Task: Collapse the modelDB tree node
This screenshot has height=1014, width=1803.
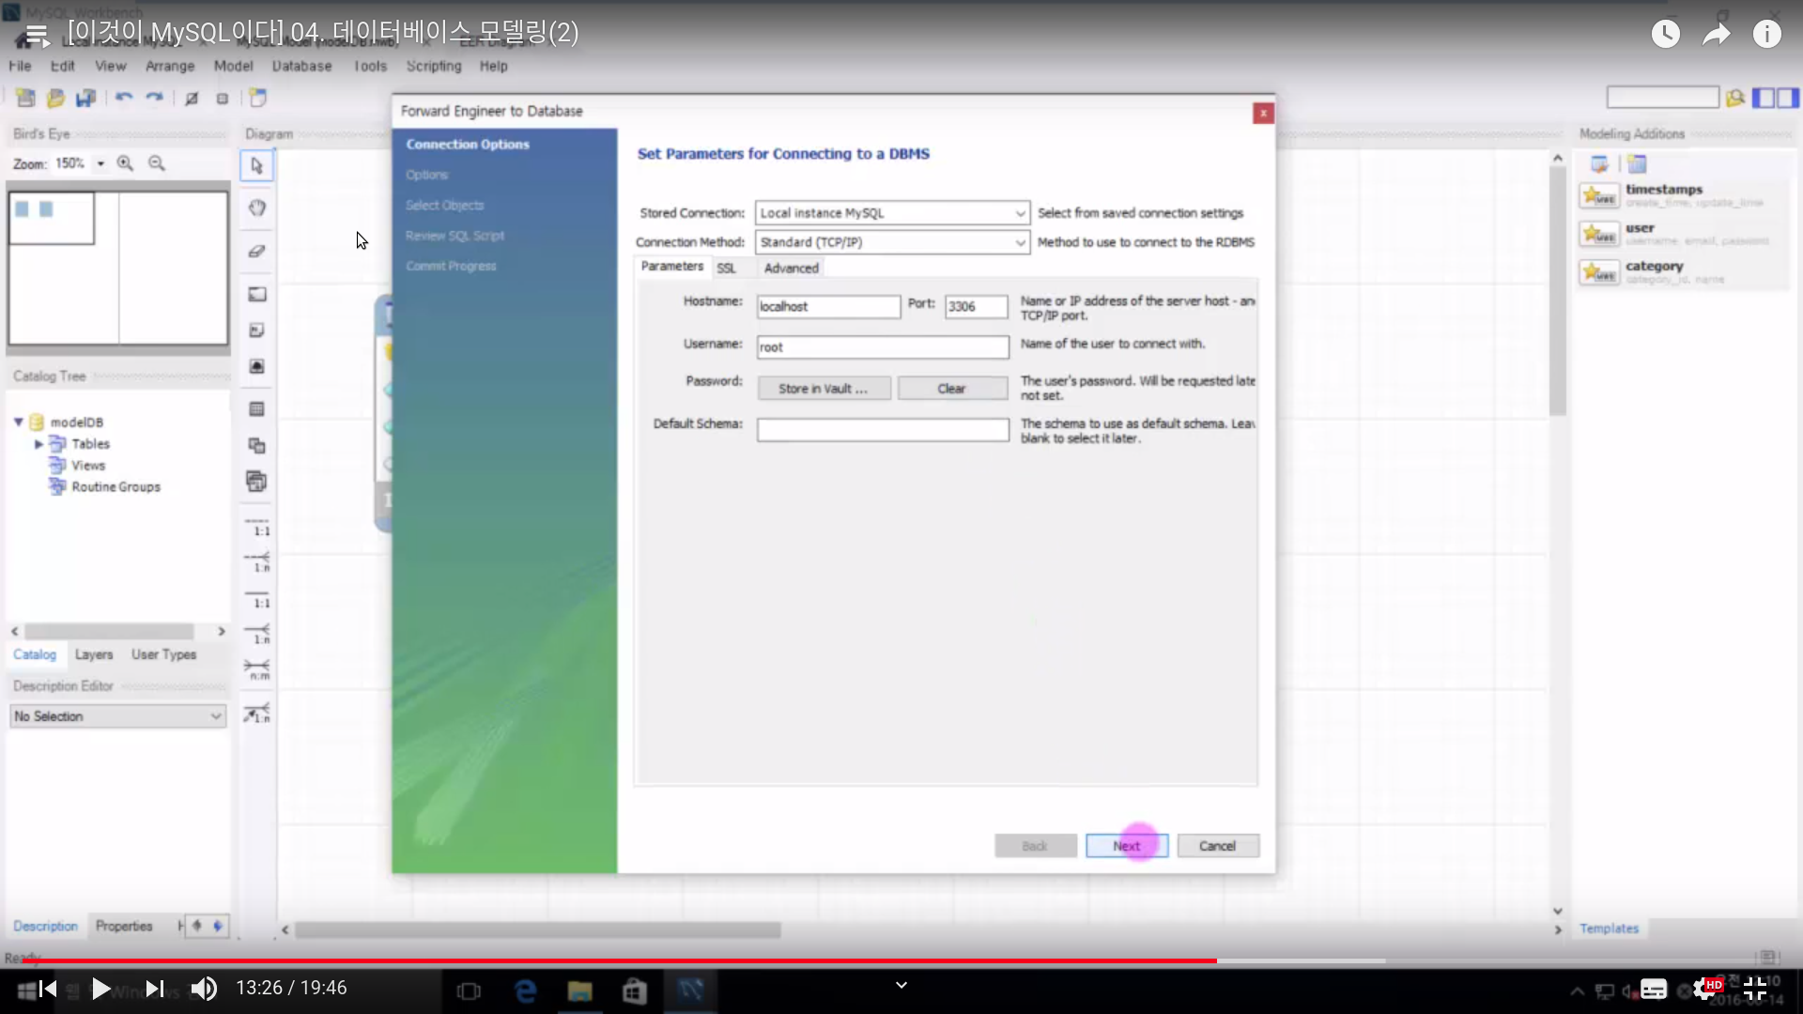Action: coord(18,422)
